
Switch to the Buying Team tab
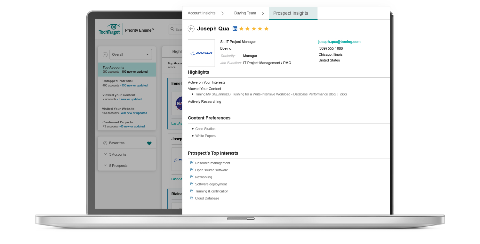[x=245, y=13]
